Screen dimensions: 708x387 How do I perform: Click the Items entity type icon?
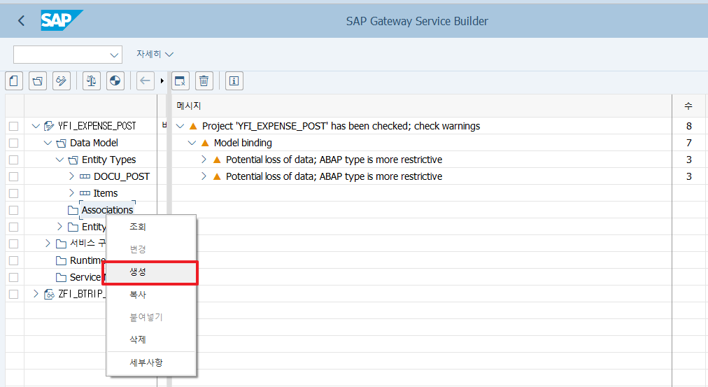[x=85, y=193]
